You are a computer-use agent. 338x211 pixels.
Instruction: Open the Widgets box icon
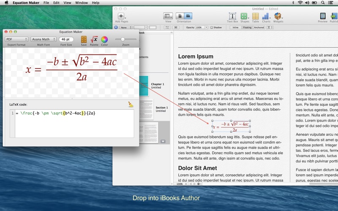tap(278, 16)
